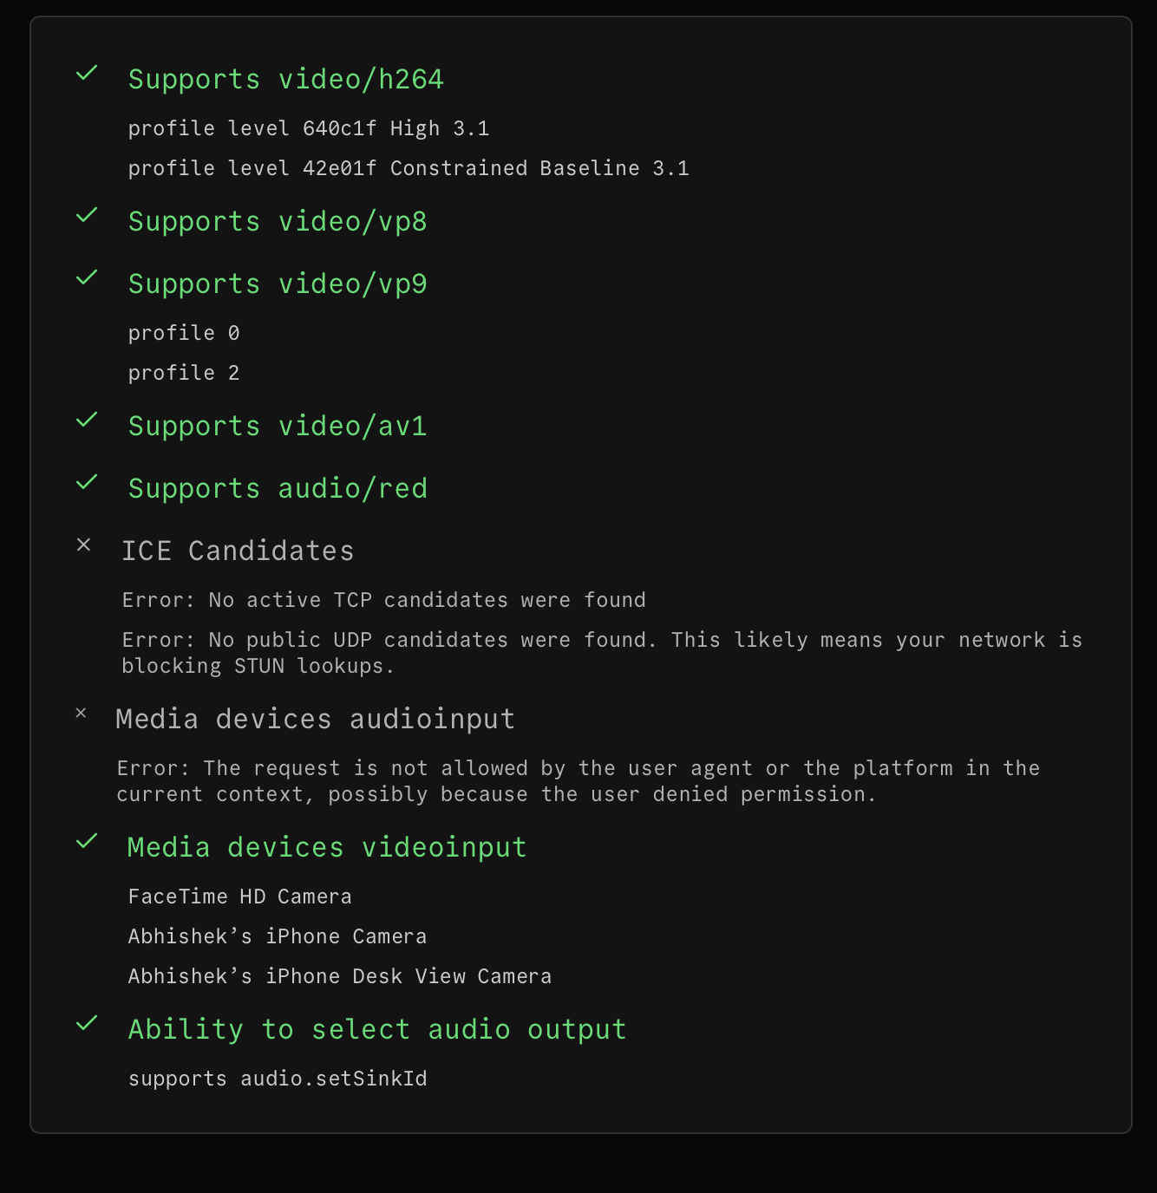Click the Supports video/h264 heading
The height and width of the screenshot is (1193, 1157).
(x=285, y=80)
